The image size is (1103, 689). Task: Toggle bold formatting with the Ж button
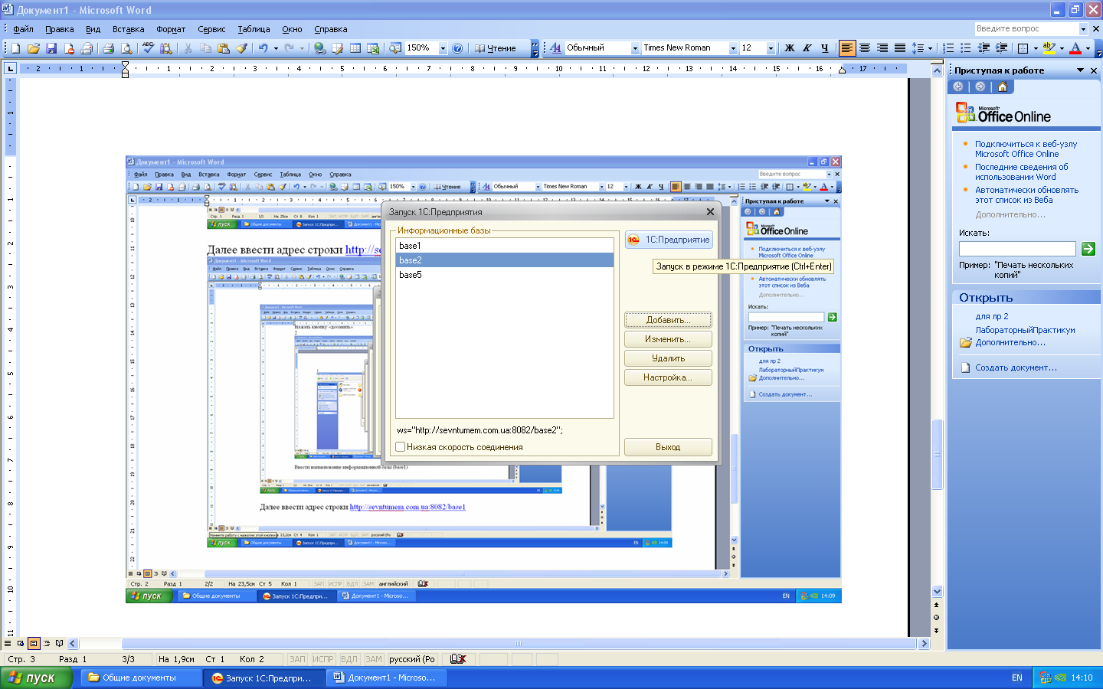tap(790, 48)
